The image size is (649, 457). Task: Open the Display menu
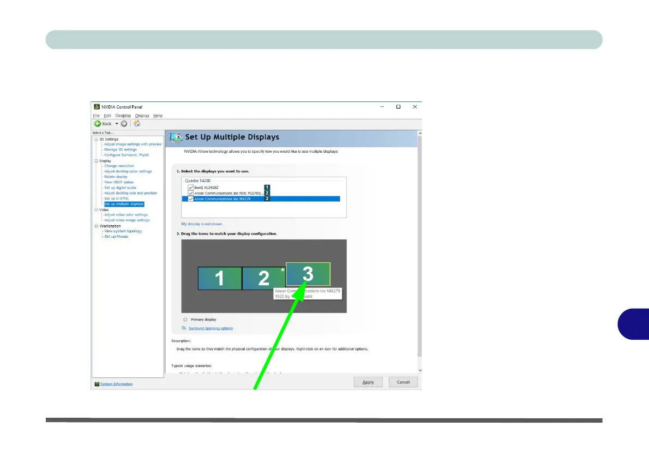pos(142,116)
